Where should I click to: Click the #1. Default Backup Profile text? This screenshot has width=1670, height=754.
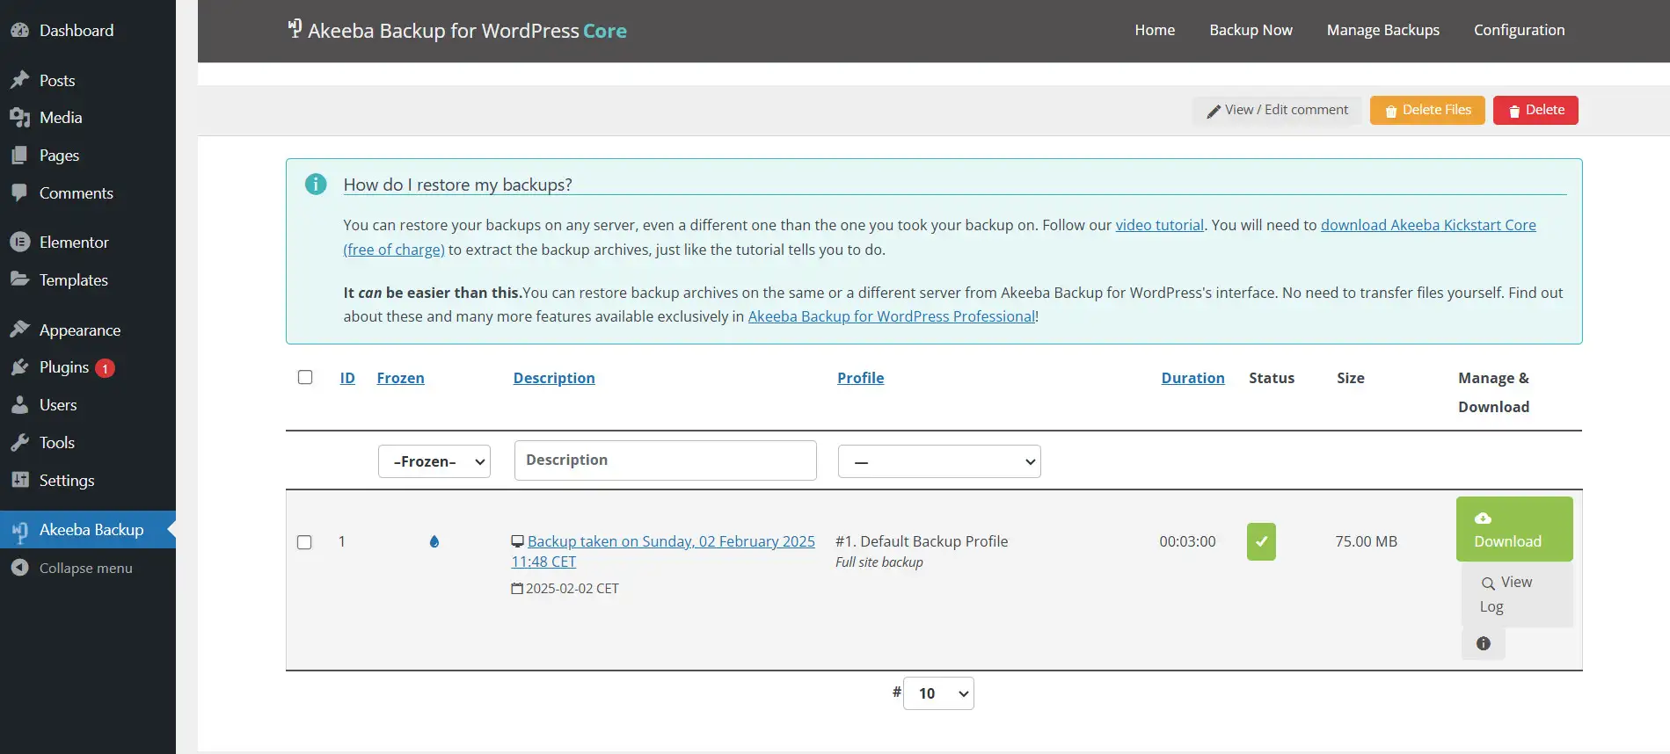(x=922, y=541)
